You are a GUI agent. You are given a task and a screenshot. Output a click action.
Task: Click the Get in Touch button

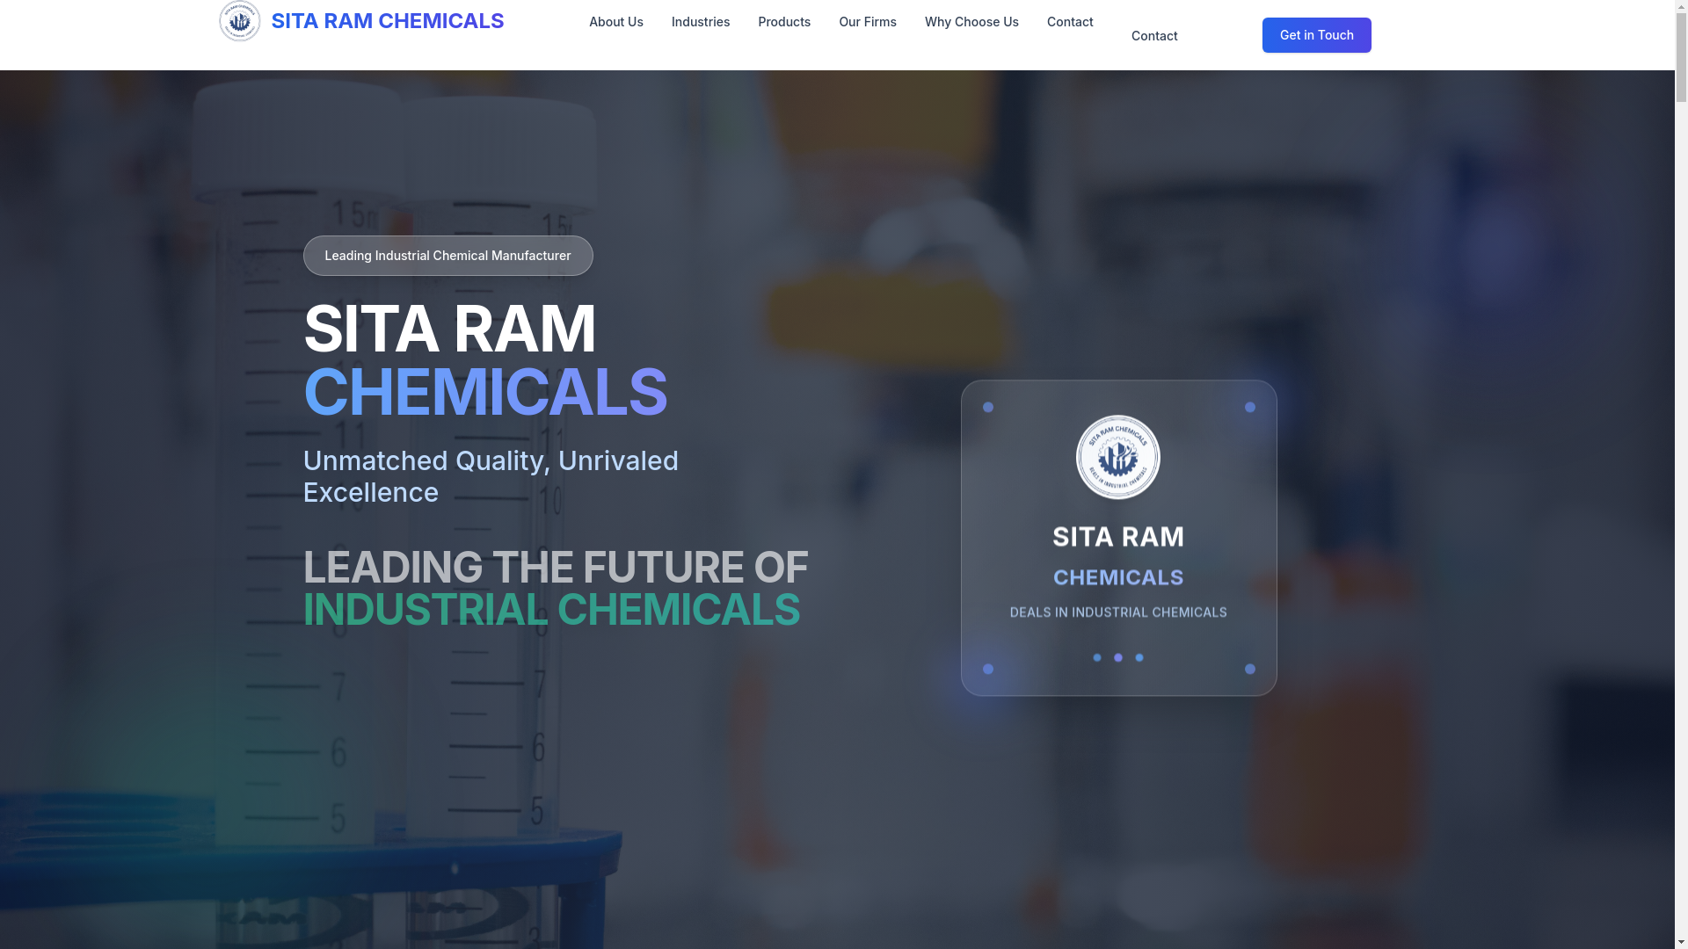[x=1316, y=35]
